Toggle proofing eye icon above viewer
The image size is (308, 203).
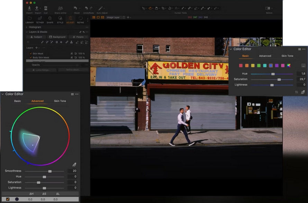point(102,17)
